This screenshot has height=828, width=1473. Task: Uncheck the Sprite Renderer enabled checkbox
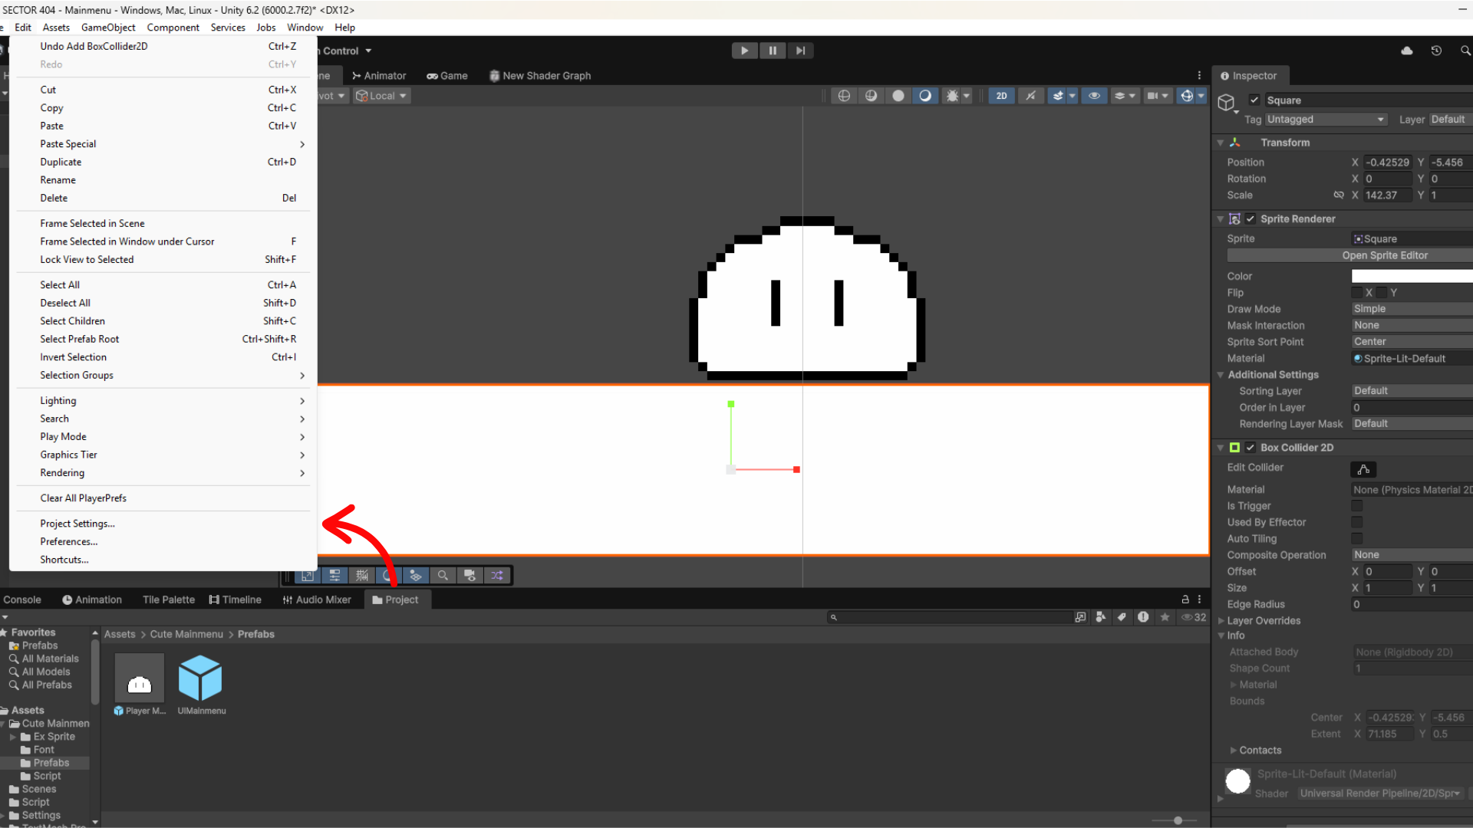(x=1251, y=219)
